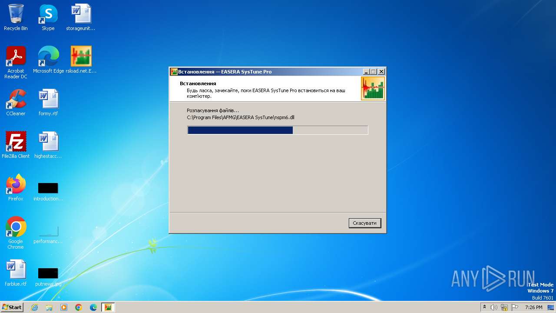Open the formy.rtf document
Image resolution: width=556 pixels, height=313 pixels.
[48, 103]
